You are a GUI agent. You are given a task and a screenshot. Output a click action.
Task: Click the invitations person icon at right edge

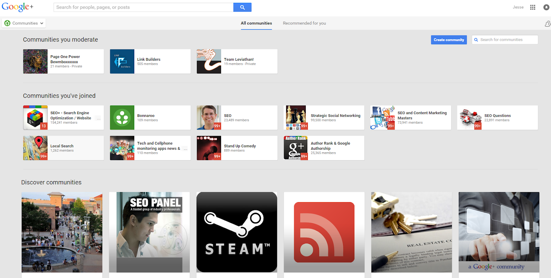(x=548, y=23)
